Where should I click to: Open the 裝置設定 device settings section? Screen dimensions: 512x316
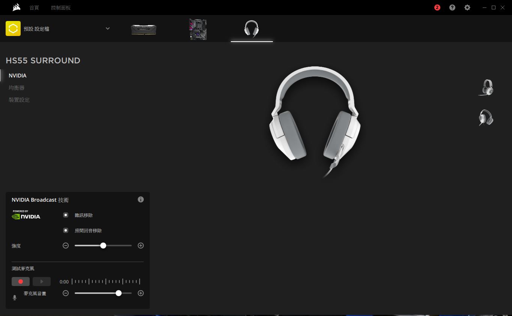pyautogui.click(x=19, y=100)
